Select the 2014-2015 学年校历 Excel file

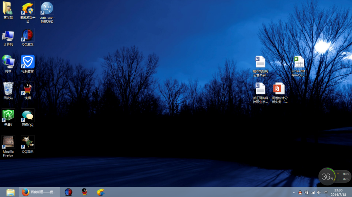(x=299, y=62)
